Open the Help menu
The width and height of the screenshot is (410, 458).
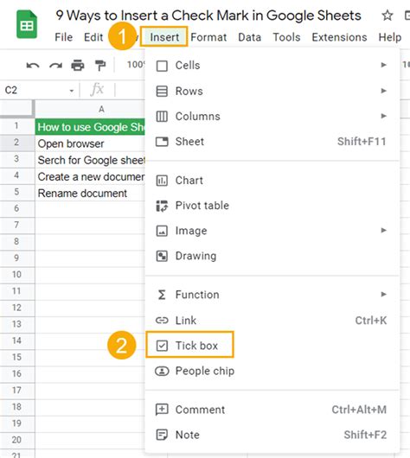(x=390, y=37)
